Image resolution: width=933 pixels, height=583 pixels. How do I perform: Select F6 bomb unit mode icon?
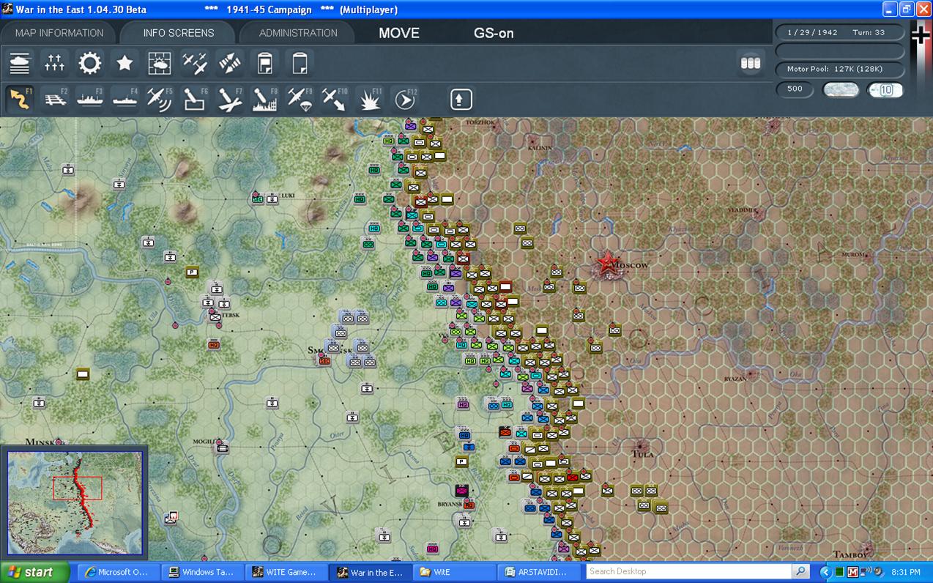tap(195, 99)
